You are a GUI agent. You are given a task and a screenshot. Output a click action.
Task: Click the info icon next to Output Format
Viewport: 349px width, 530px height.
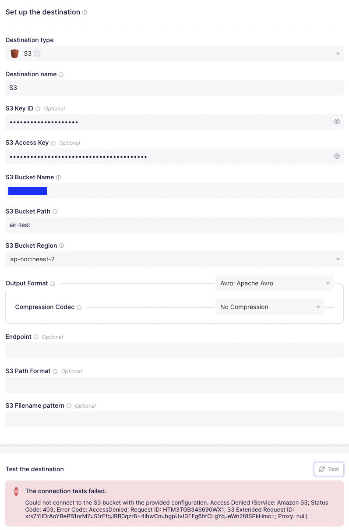point(53,284)
